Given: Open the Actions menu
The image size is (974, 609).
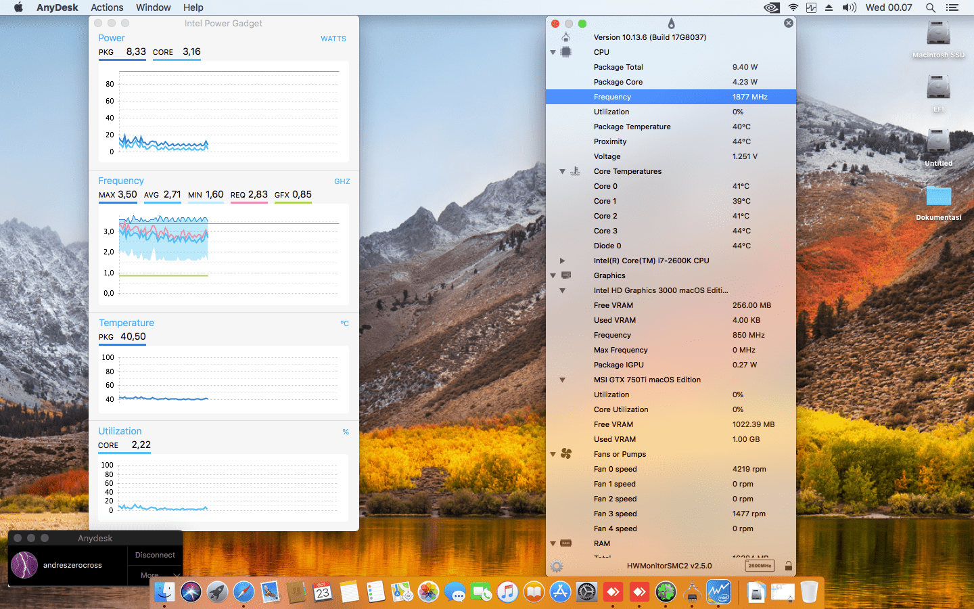Looking at the screenshot, I should click(x=107, y=7).
